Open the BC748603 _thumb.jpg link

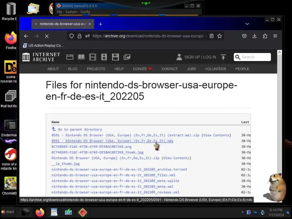click(x=98, y=152)
